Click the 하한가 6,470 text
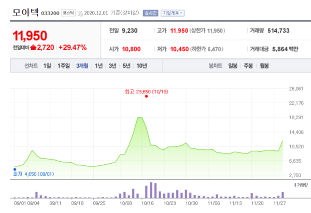The height and width of the screenshot is (213, 311). [x=206, y=49]
